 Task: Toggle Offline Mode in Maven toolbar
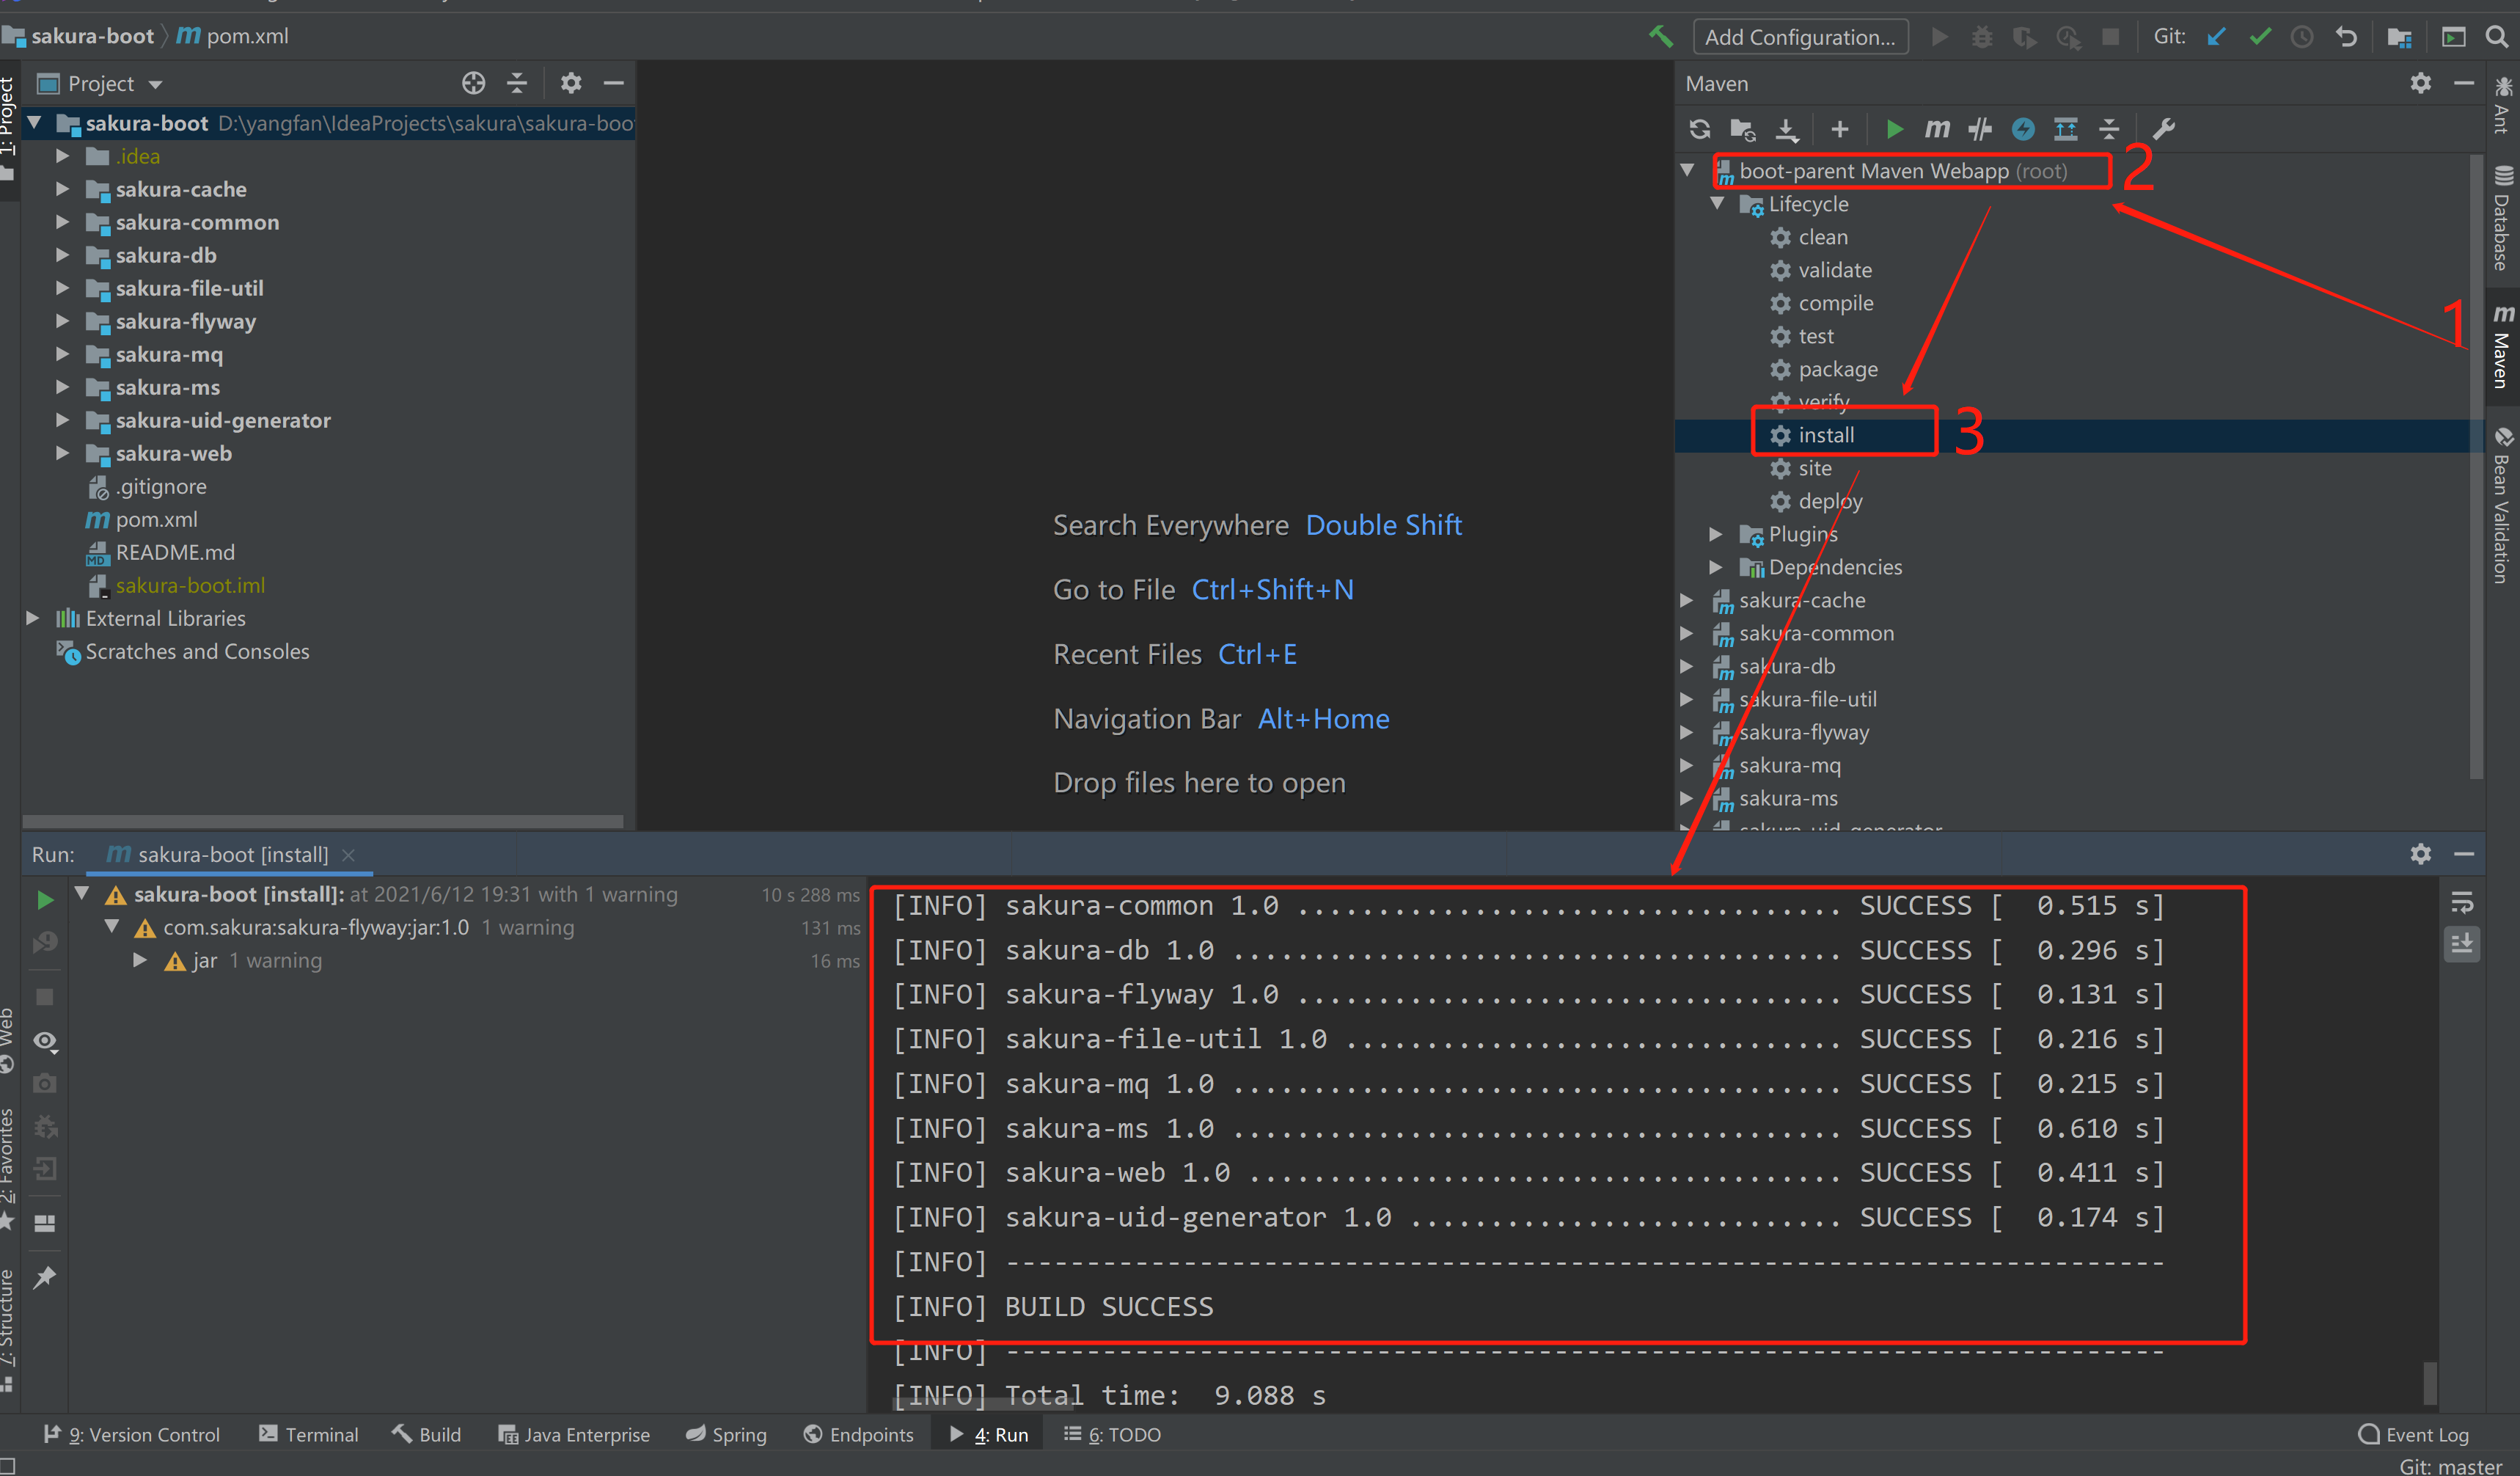1980,129
